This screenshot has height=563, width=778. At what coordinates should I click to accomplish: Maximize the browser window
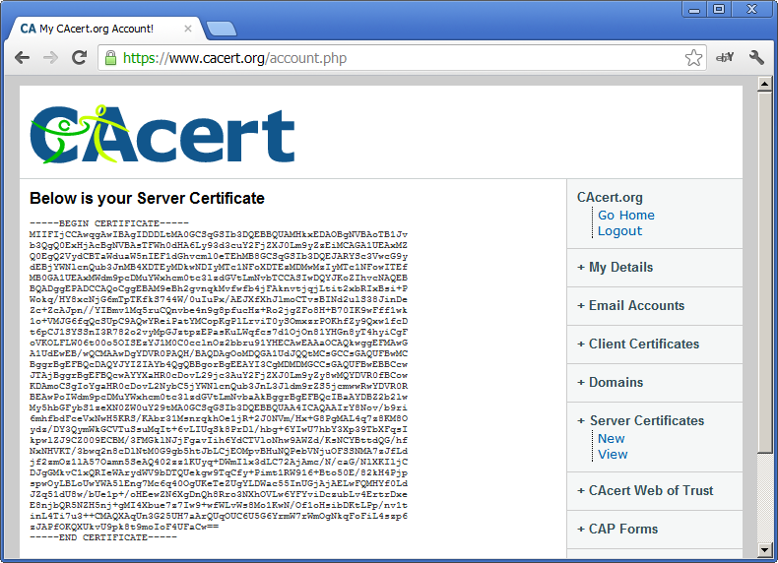coord(719,9)
